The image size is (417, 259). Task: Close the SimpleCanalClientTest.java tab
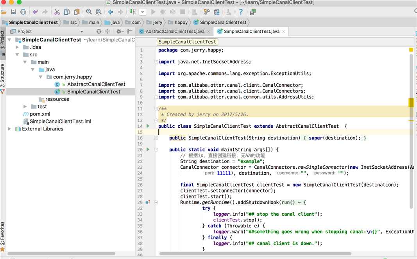(284, 32)
